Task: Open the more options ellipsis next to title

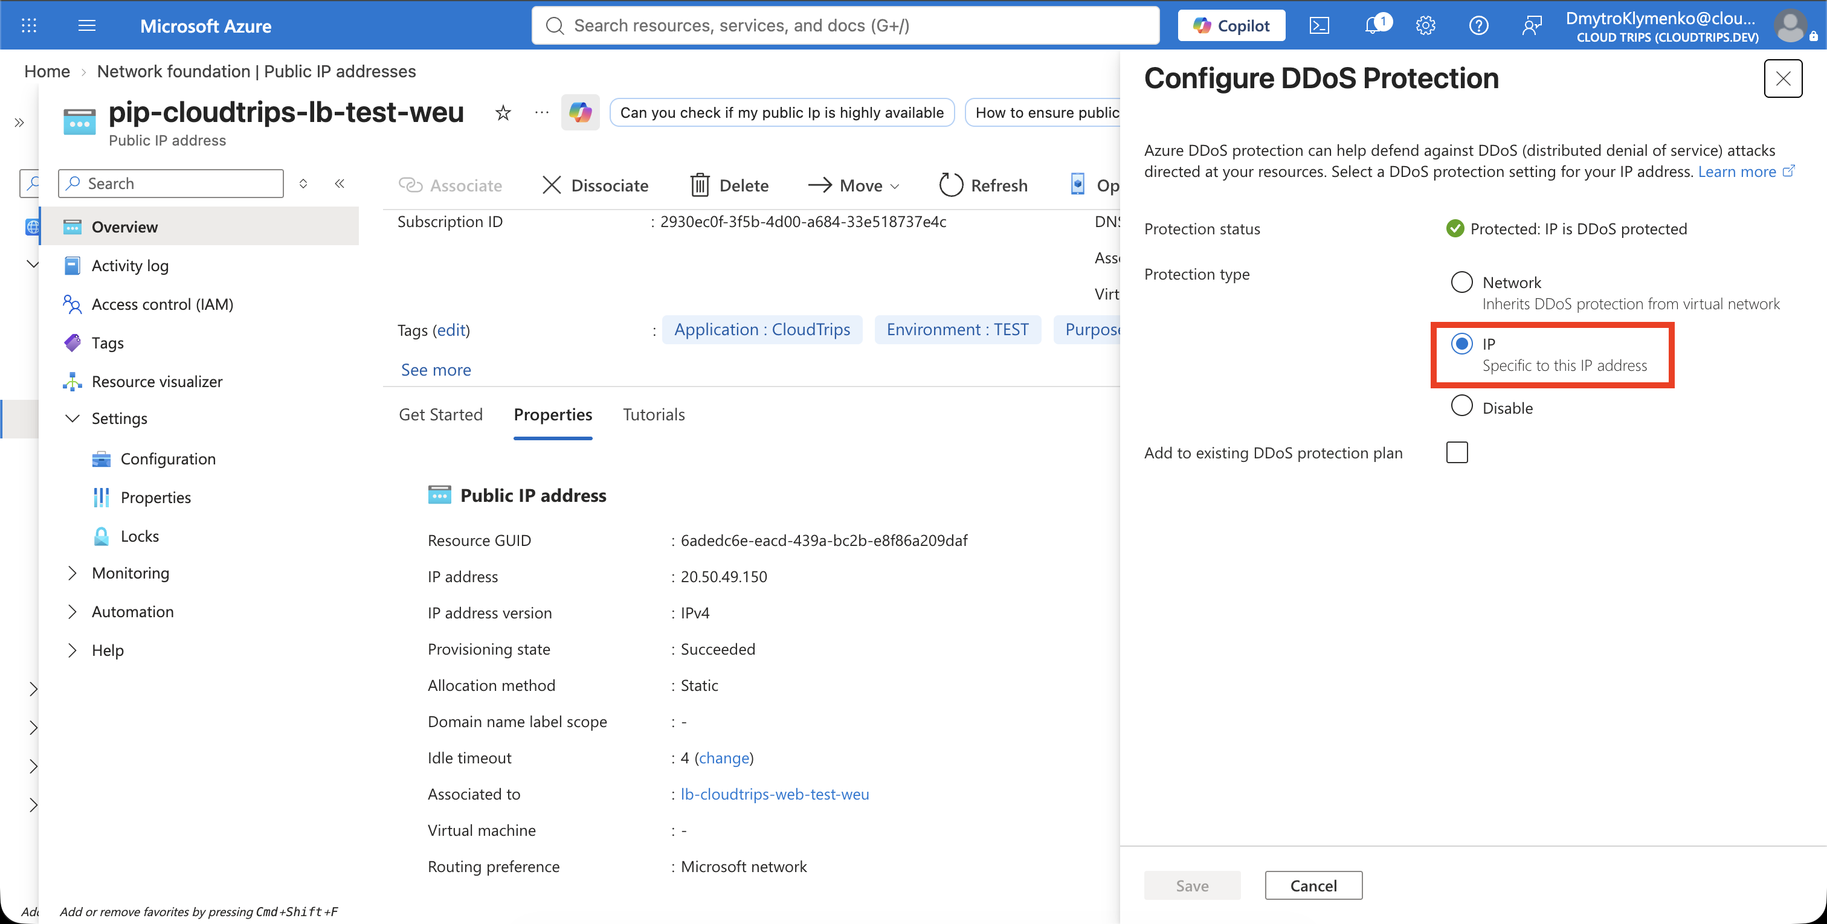Action: [542, 112]
